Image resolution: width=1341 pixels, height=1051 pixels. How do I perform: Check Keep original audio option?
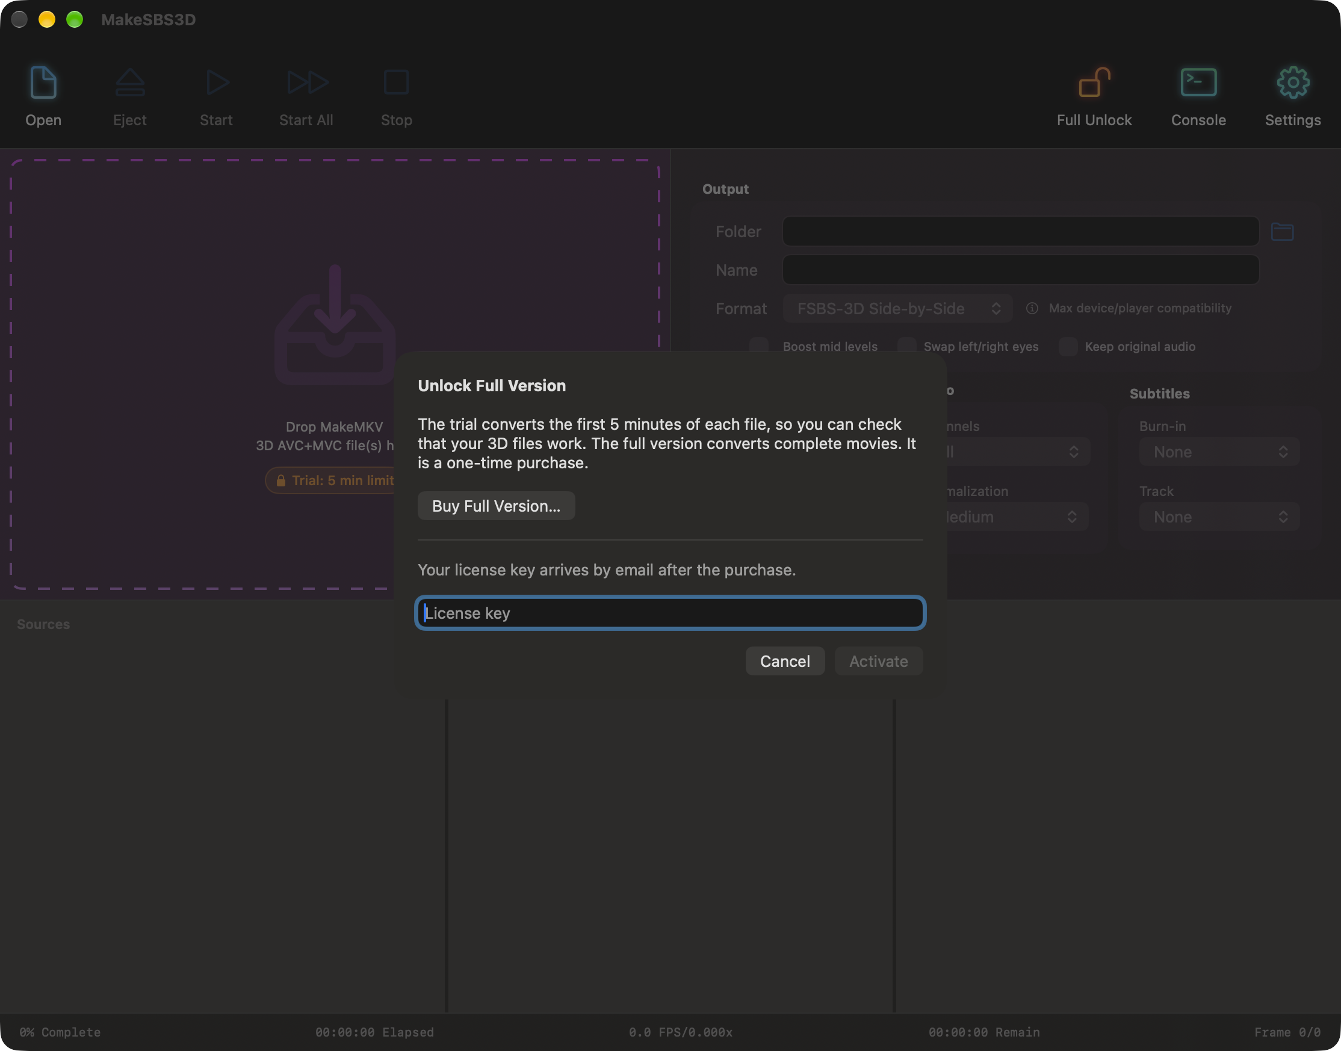[1067, 347]
